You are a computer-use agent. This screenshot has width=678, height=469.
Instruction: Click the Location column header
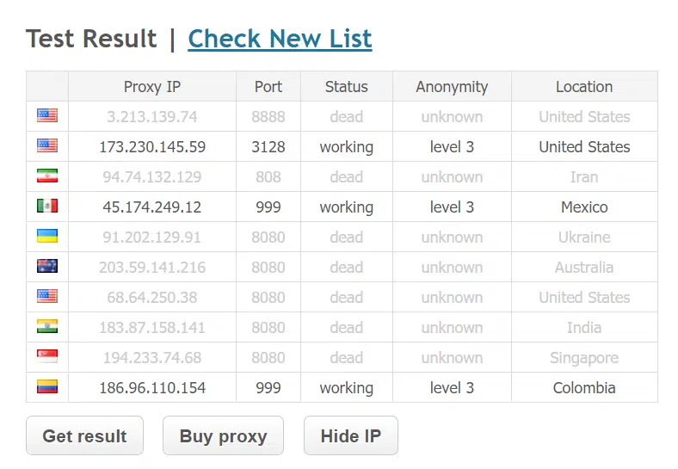click(584, 87)
